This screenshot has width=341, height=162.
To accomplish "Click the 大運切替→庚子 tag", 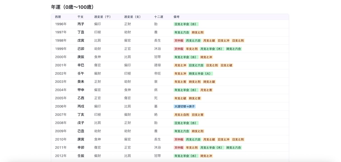I will (x=184, y=107).
